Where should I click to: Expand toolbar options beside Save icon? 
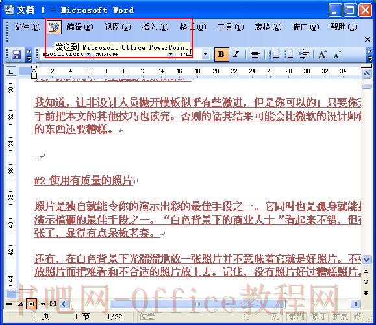click(x=29, y=55)
